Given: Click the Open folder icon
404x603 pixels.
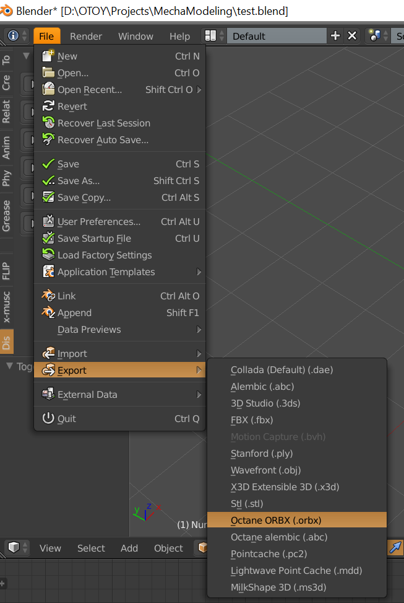Looking at the screenshot, I should click(x=48, y=73).
